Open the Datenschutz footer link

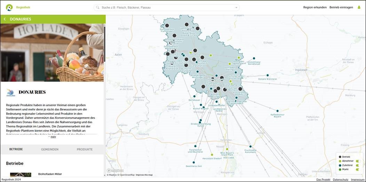click(x=341, y=180)
